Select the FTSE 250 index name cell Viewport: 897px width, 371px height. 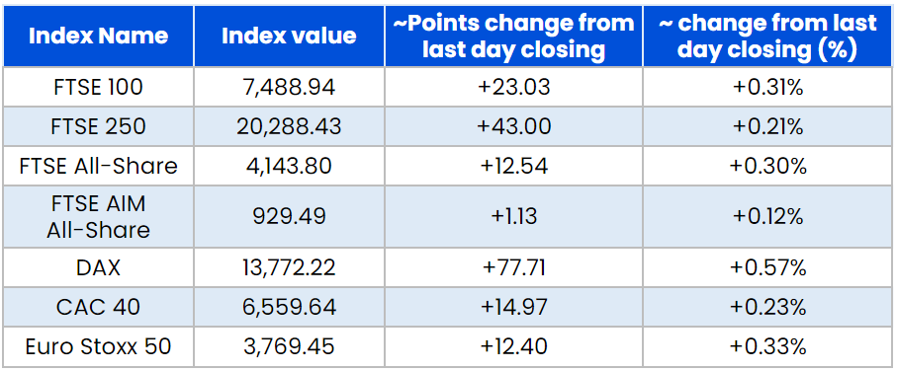tap(98, 126)
